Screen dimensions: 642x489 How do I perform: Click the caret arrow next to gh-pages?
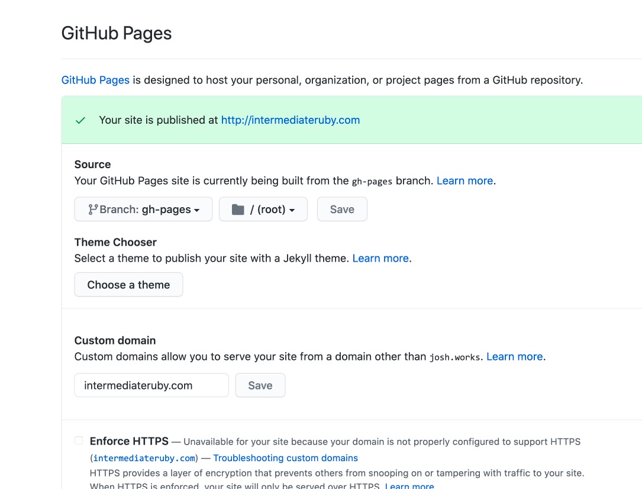(197, 211)
